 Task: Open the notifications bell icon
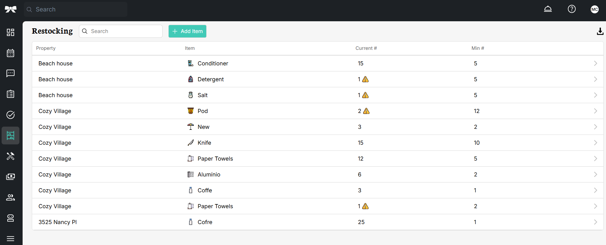coord(548,9)
